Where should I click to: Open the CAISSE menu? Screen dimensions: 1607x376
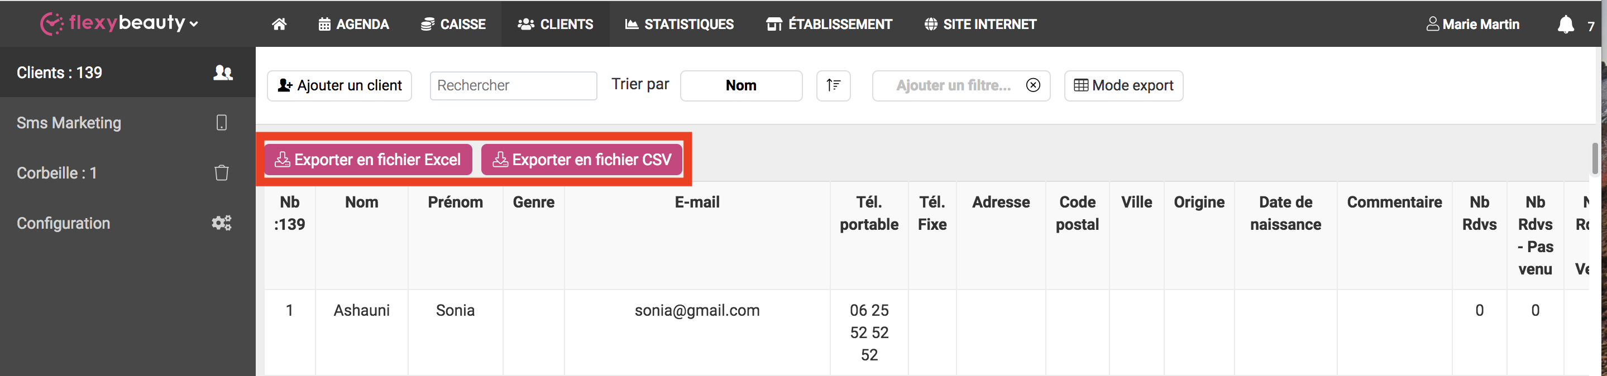tap(453, 25)
